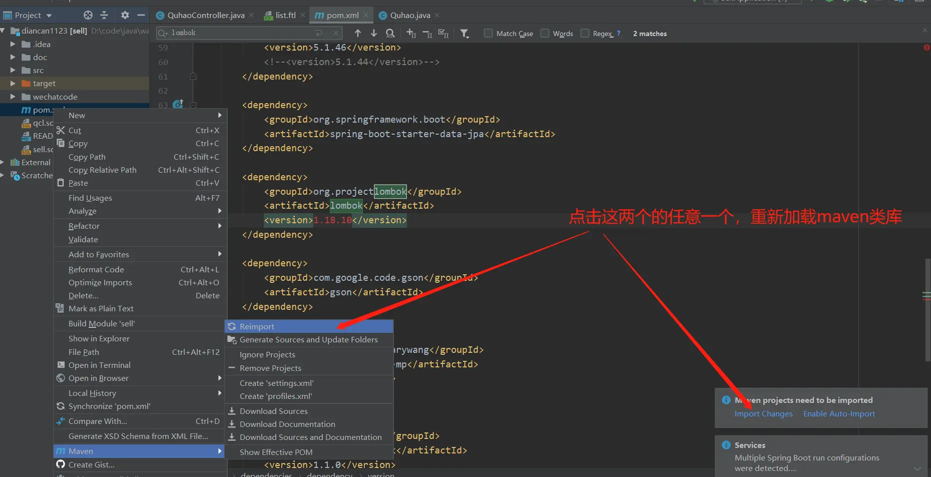The height and width of the screenshot is (477, 931).
Task: Click info icon of Services notification
Action: [x=726, y=445]
